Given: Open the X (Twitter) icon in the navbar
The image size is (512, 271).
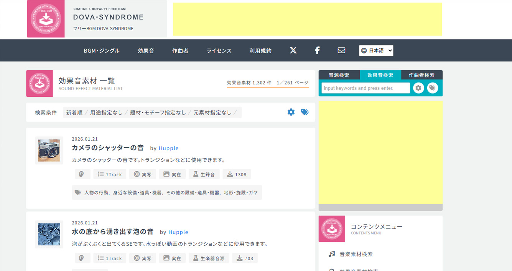Looking at the screenshot, I should [x=293, y=50].
